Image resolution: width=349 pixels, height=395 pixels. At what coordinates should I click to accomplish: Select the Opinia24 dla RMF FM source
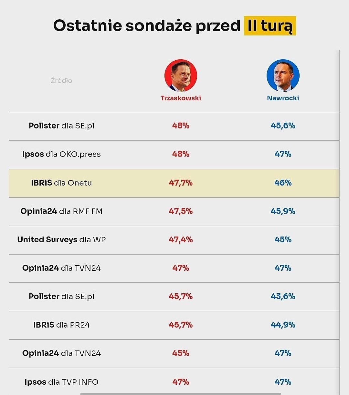[61, 211]
